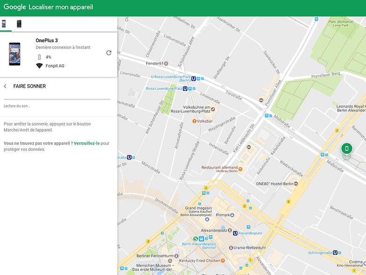Click the Berliner Fernsehturm marker
366x275 pixels.
(176, 256)
